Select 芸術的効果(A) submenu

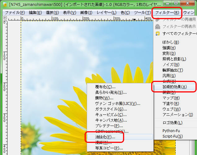pyautogui.click(x=176, y=87)
